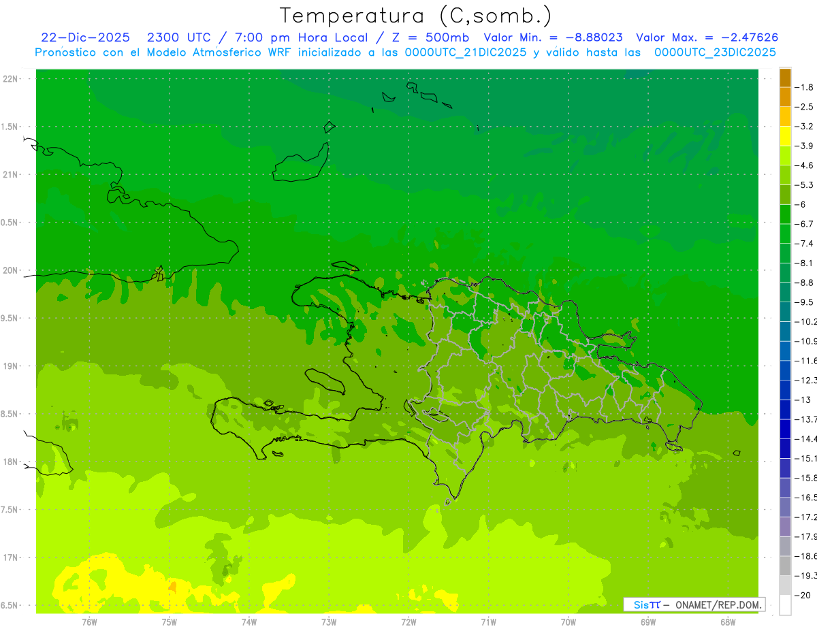Screen dimensions: 817x631
Task: Click the "70W" longitude axis label
Action: click(x=568, y=622)
